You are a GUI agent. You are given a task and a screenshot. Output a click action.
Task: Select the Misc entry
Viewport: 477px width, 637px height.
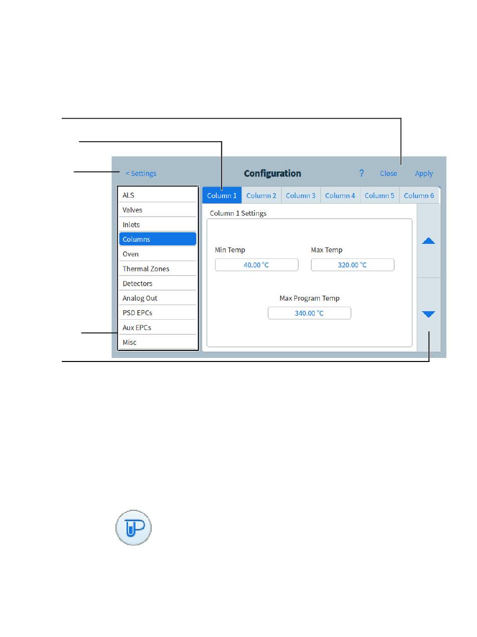(x=158, y=342)
